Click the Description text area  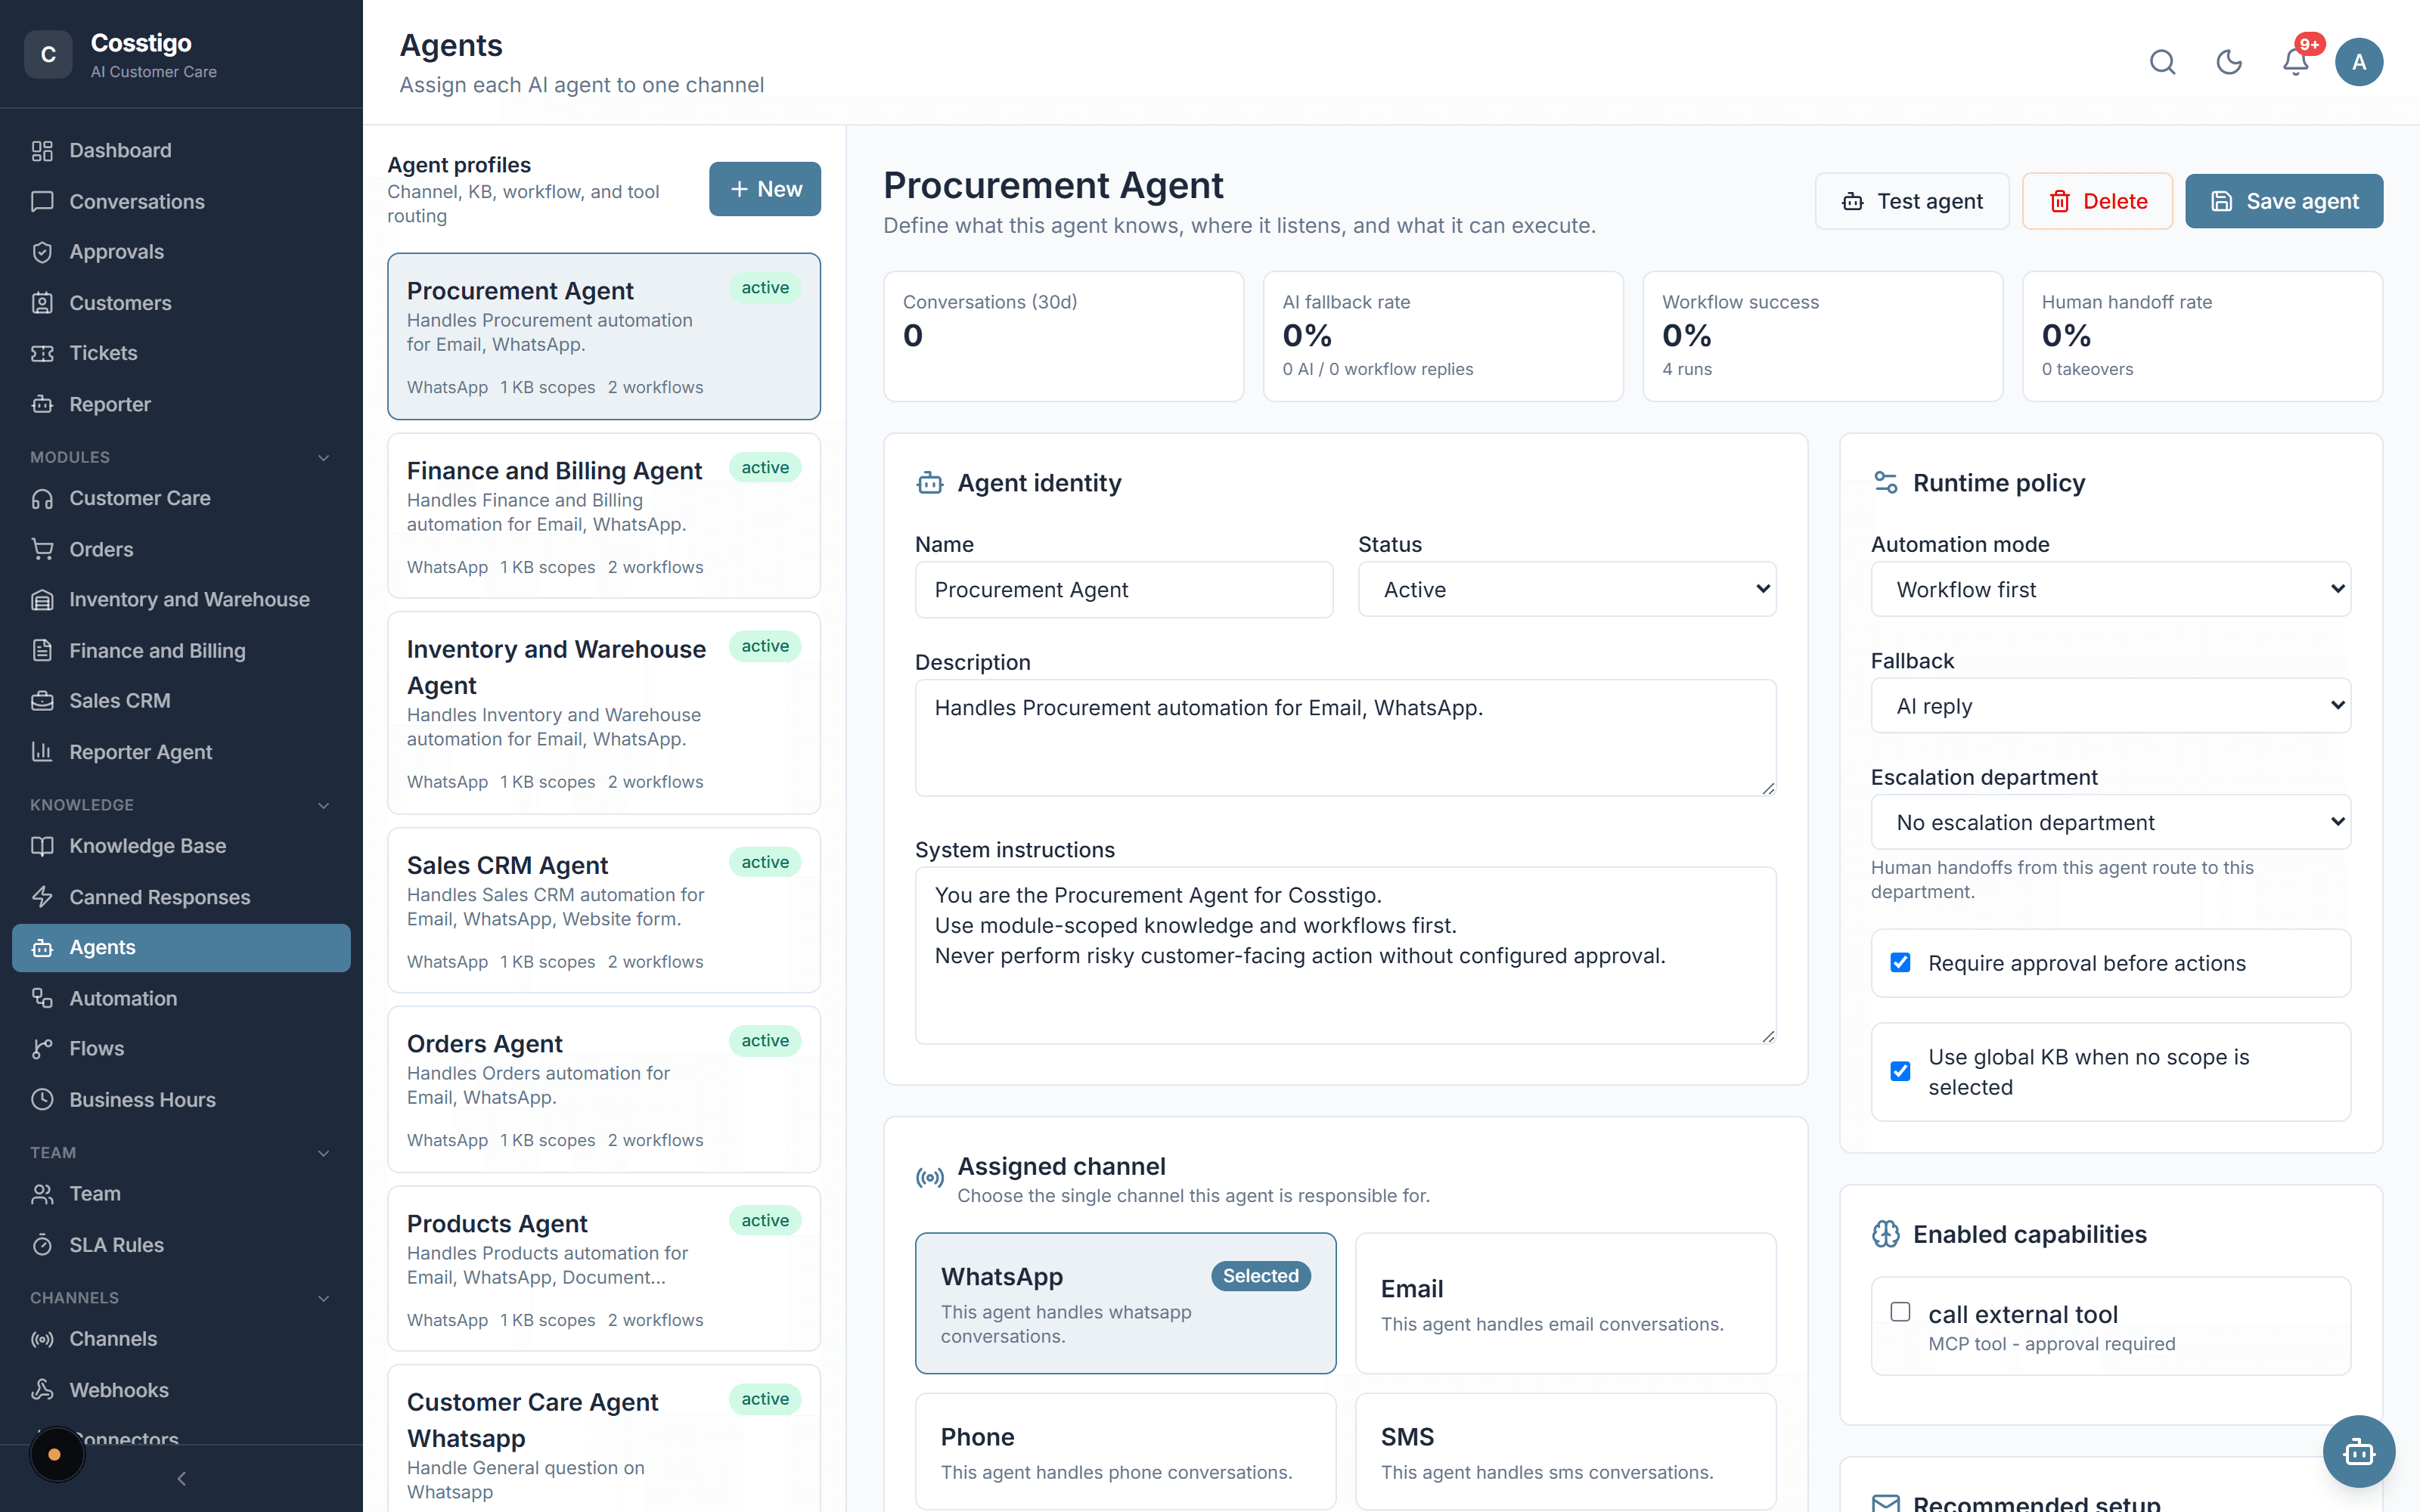tap(1345, 738)
